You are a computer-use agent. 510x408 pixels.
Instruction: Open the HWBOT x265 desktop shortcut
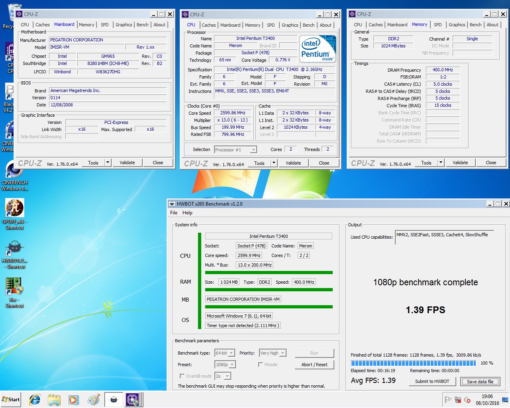pyautogui.click(x=14, y=253)
